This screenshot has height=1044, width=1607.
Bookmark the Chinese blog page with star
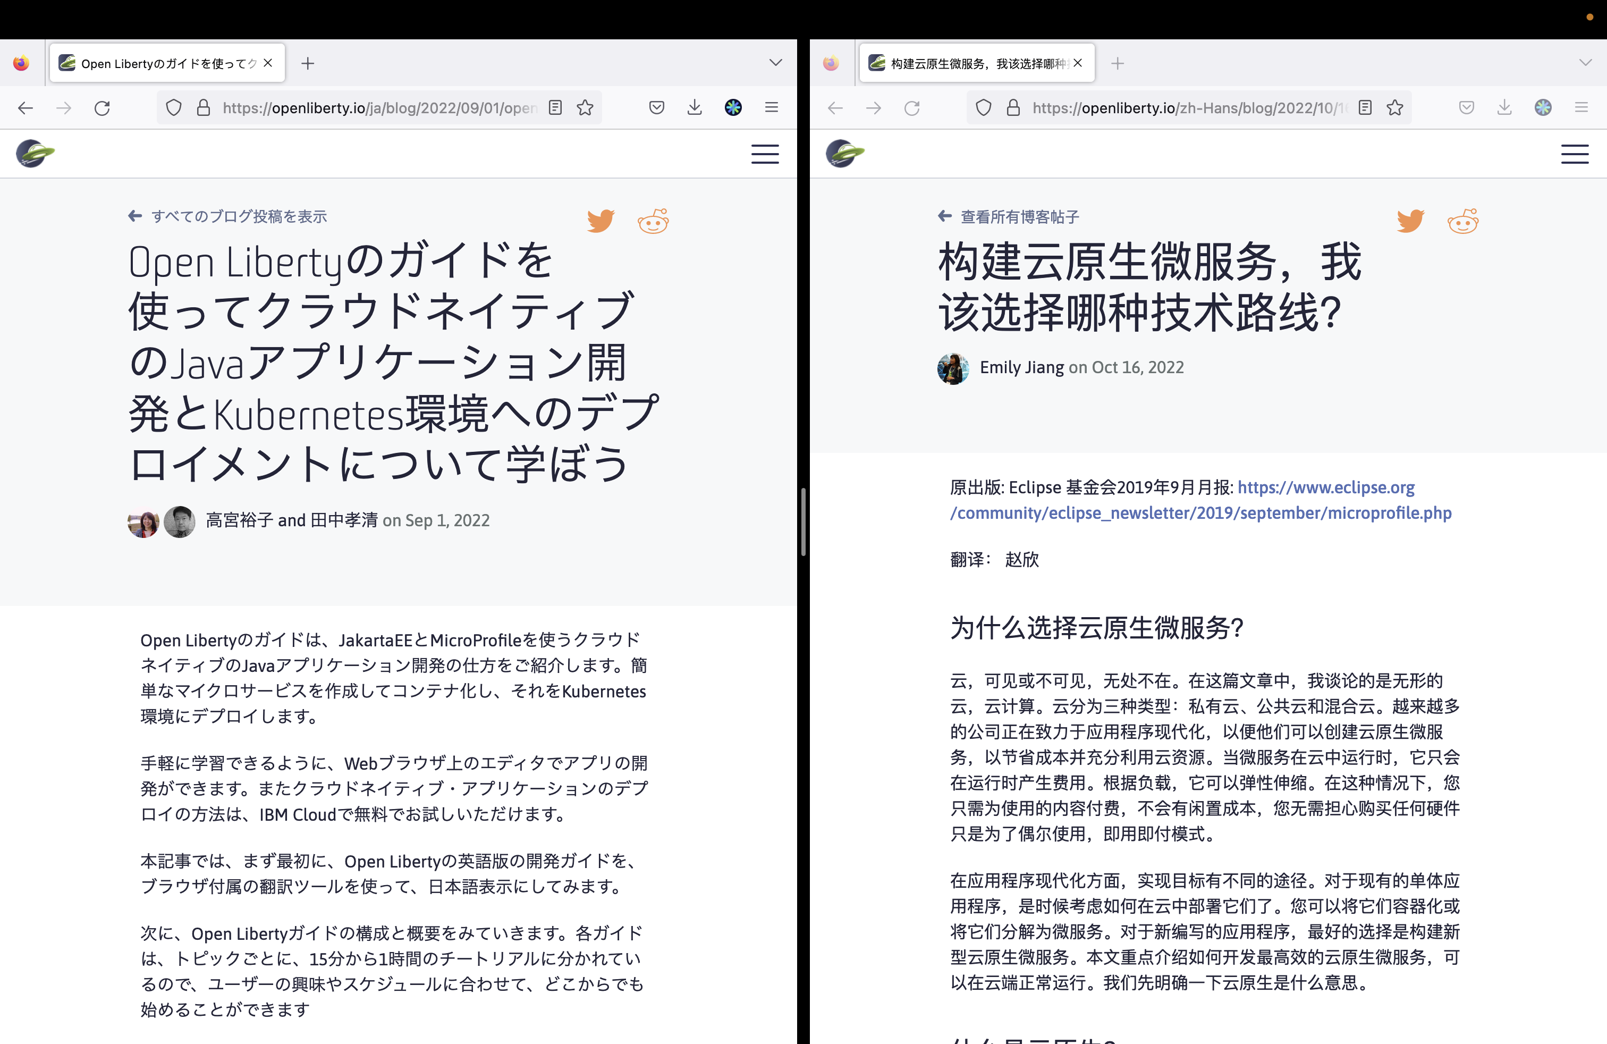(x=1394, y=108)
